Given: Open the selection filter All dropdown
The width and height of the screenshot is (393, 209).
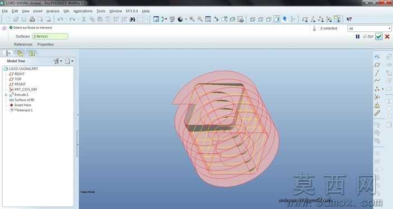Looking at the screenshot, I should pos(369,28).
